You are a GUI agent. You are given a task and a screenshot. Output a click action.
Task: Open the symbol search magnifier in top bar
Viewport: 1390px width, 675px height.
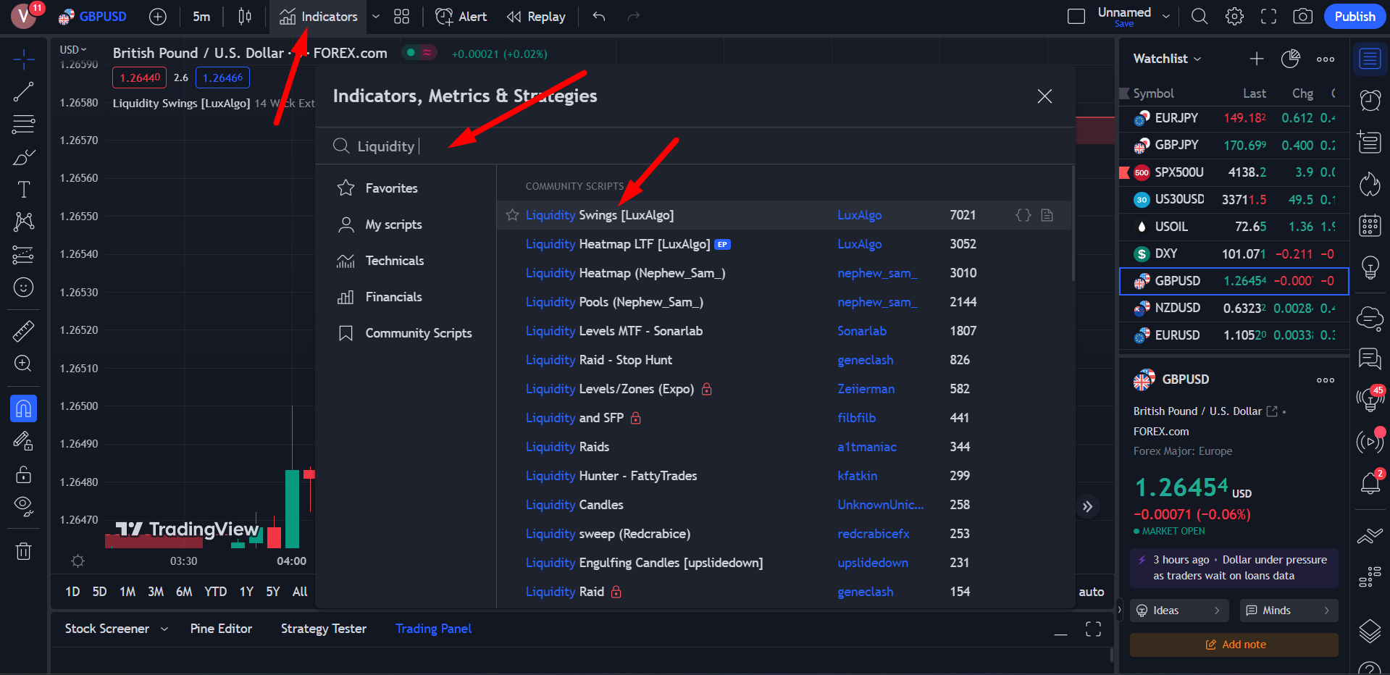1199,17
